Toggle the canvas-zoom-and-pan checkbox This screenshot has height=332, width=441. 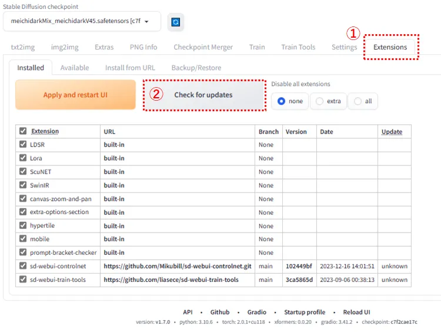pyautogui.click(x=23, y=198)
